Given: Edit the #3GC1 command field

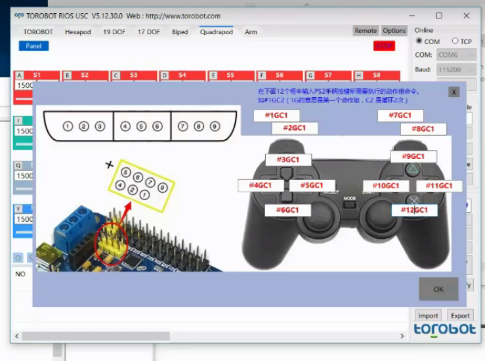Looking at the screenshot, I should (x=288, y=159).
